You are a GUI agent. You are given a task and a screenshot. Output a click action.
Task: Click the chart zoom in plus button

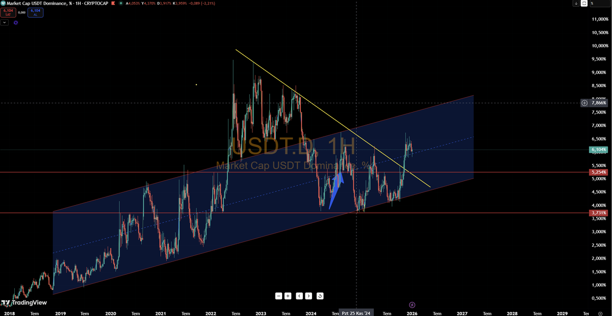click(x=288, y=296)
